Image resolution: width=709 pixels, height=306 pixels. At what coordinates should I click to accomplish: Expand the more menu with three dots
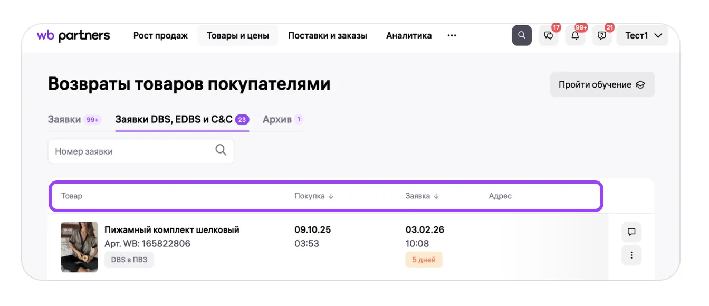click(452, 35)
